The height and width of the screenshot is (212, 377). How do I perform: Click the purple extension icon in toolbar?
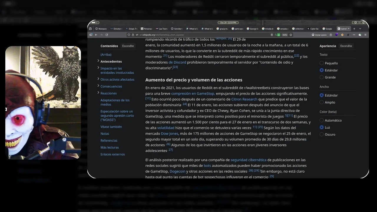click(337, 35)
